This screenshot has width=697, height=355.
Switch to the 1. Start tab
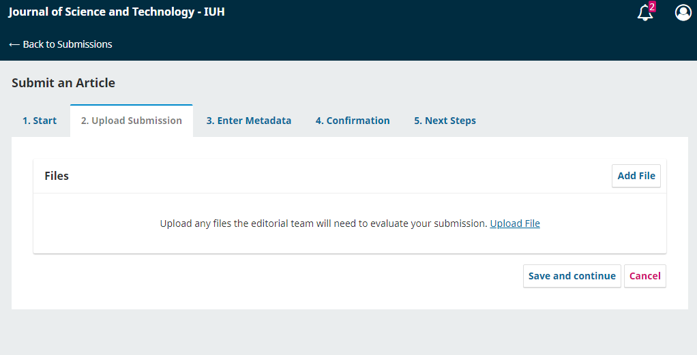(40, 121)
